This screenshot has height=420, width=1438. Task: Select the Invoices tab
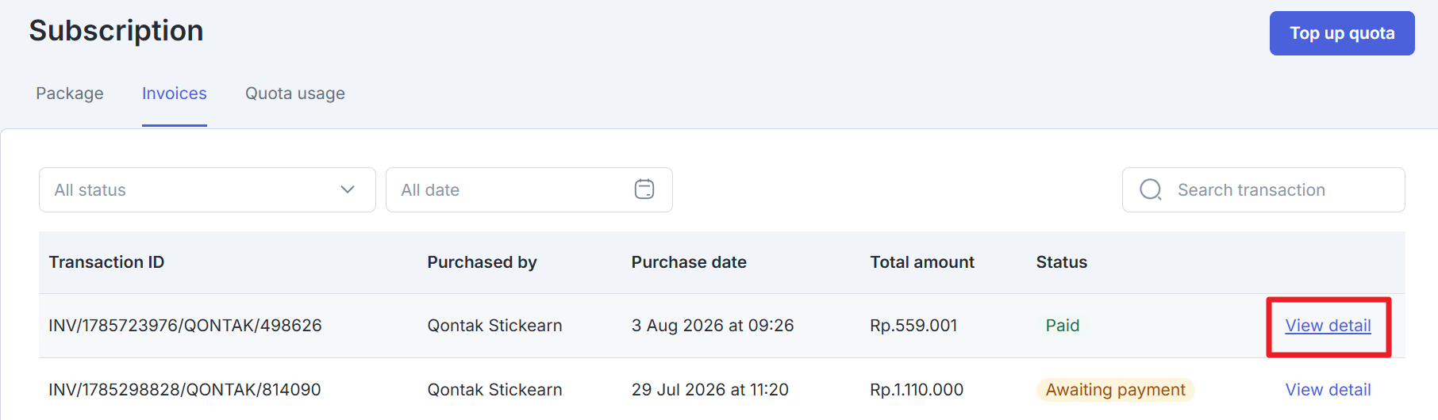pyautogui.click(x=175, y=94)
